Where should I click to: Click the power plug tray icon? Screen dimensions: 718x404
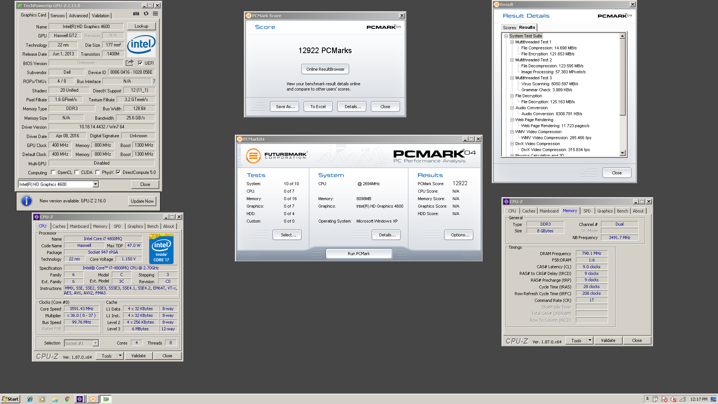pyautogui.click(x=656, y=399)
